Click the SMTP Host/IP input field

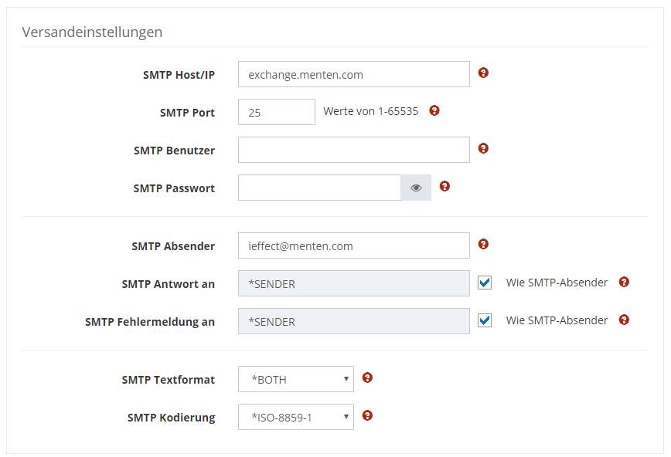353,74
